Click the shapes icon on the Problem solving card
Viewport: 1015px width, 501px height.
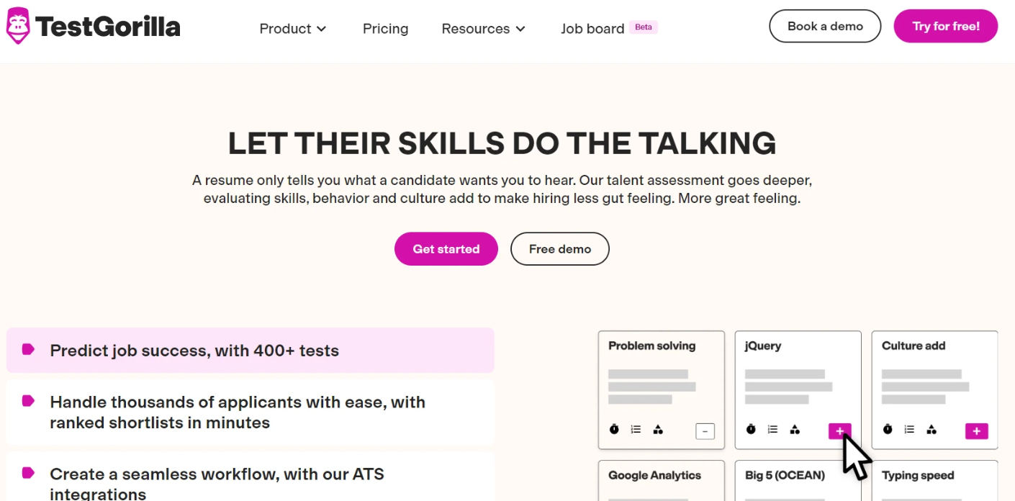tap(658, 429)
